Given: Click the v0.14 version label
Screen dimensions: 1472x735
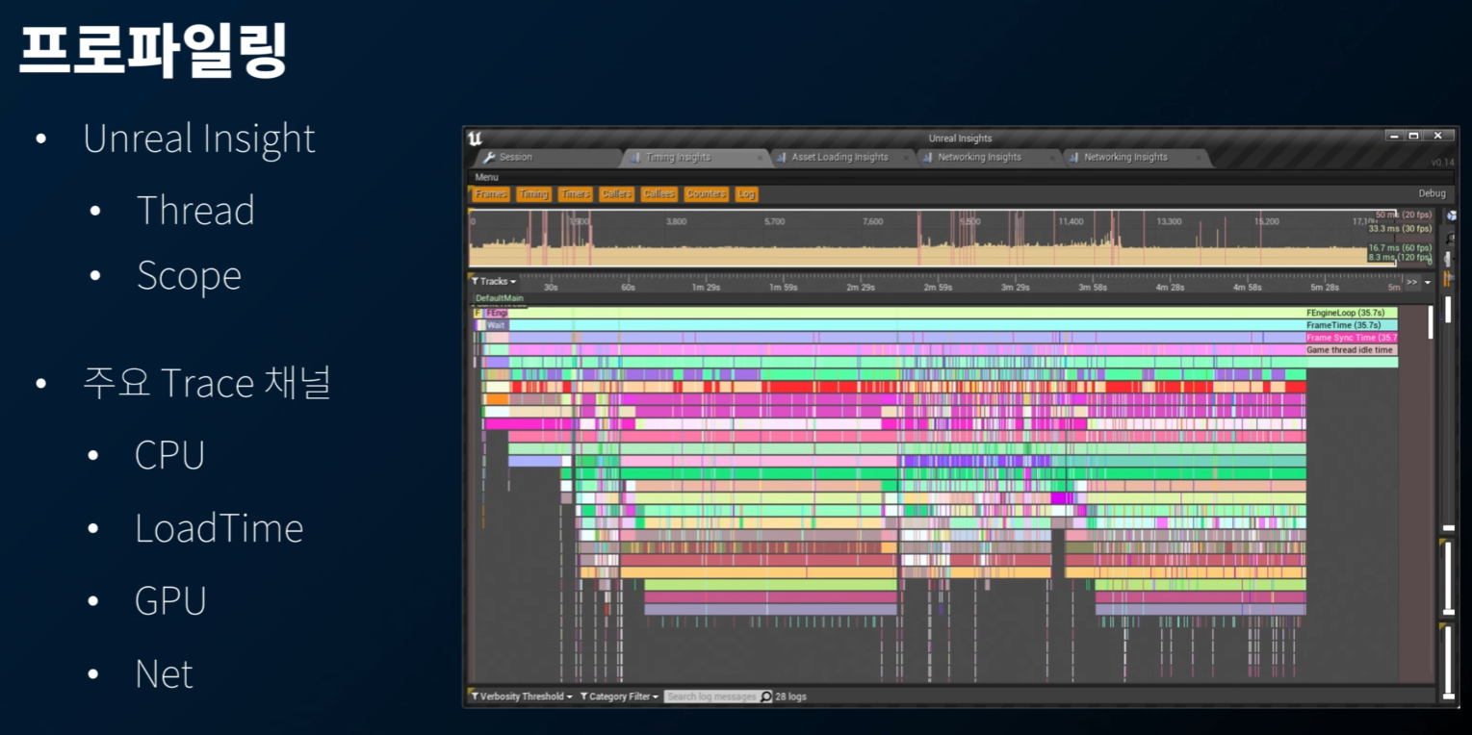Looking at the screenshot, I should [1442, 163].
